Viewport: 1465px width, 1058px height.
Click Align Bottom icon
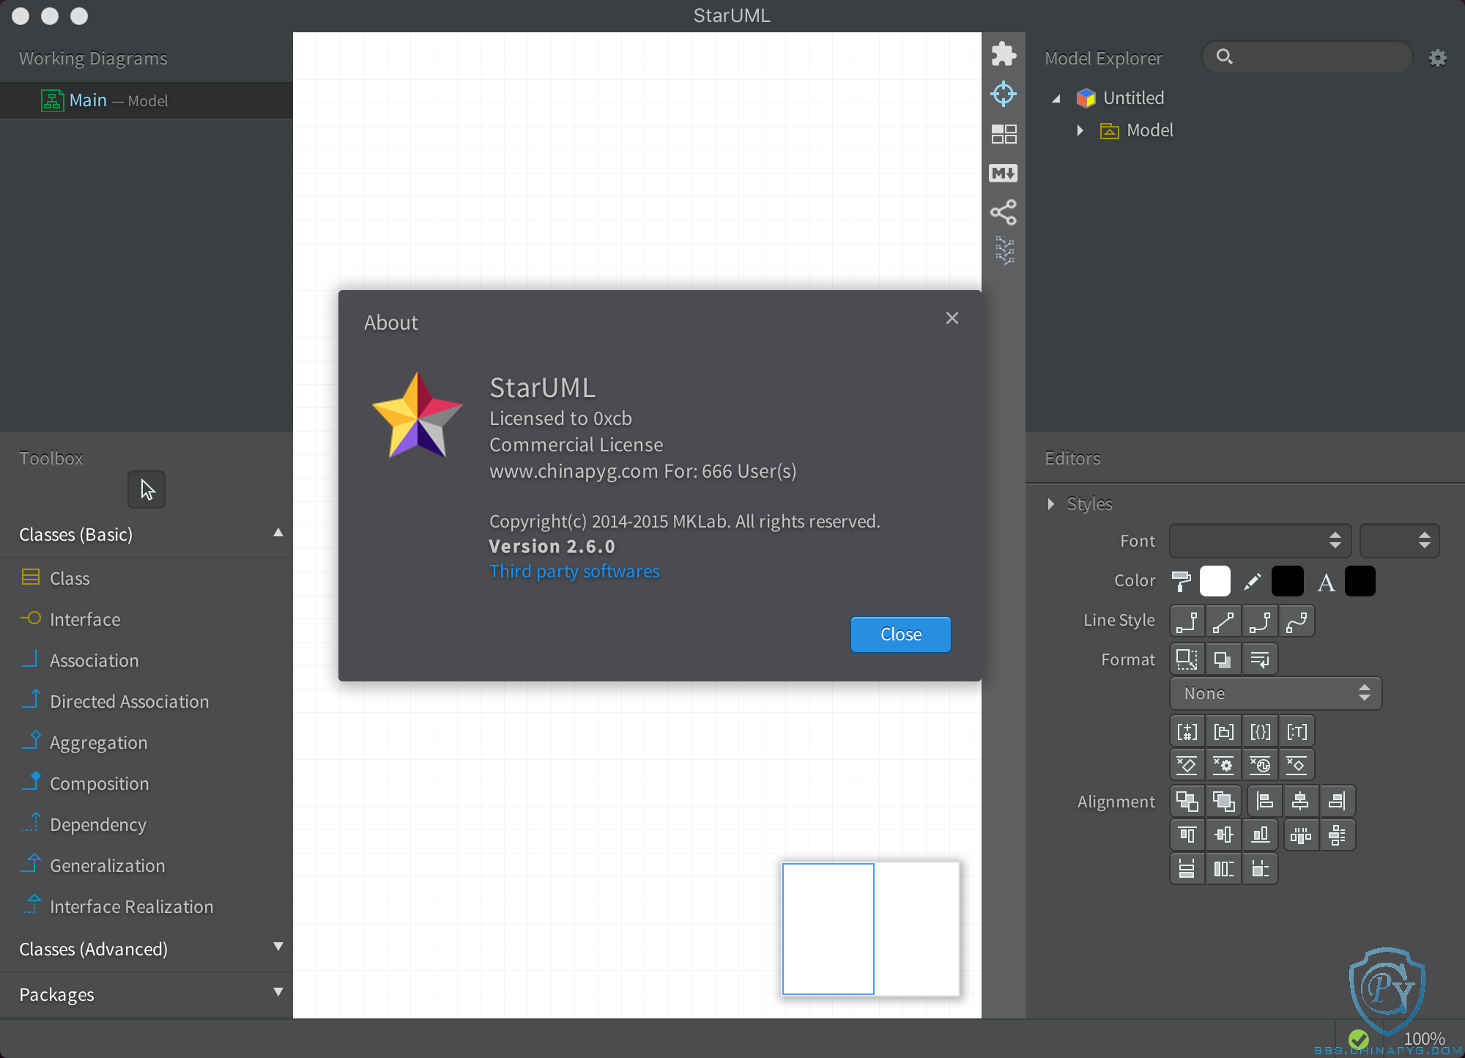(1260, 835)
